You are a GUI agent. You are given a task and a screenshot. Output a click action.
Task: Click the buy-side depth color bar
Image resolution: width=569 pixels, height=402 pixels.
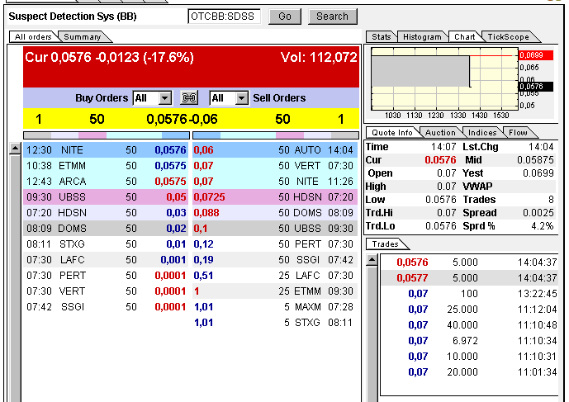tap(106, 134)
